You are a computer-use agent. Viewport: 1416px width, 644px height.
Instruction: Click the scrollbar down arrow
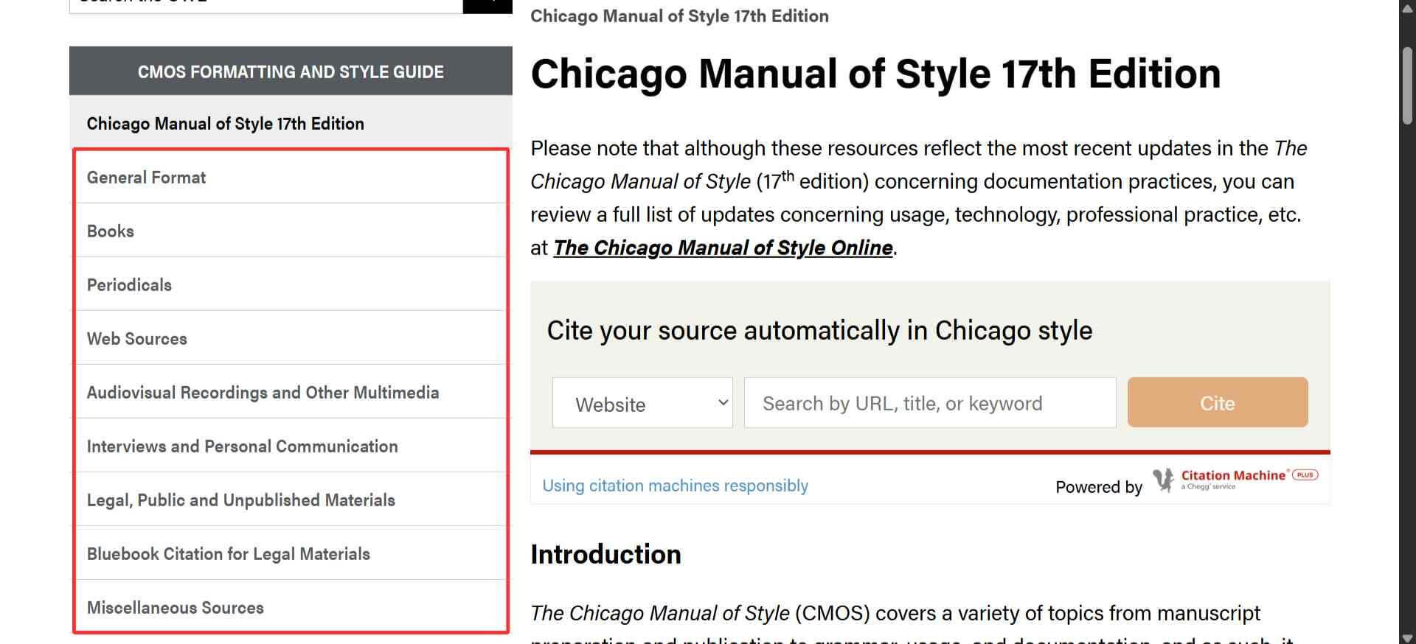pyautogui.click(x=1407, y=637)
